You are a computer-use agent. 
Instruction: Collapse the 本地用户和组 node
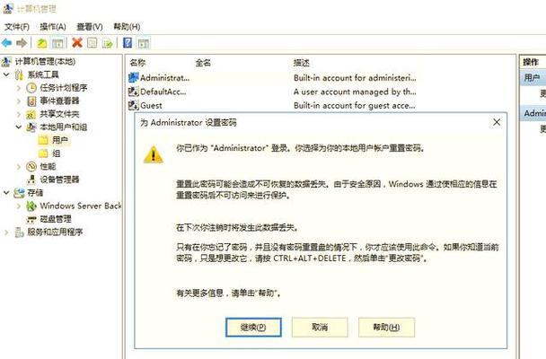(x=19, y=127)
